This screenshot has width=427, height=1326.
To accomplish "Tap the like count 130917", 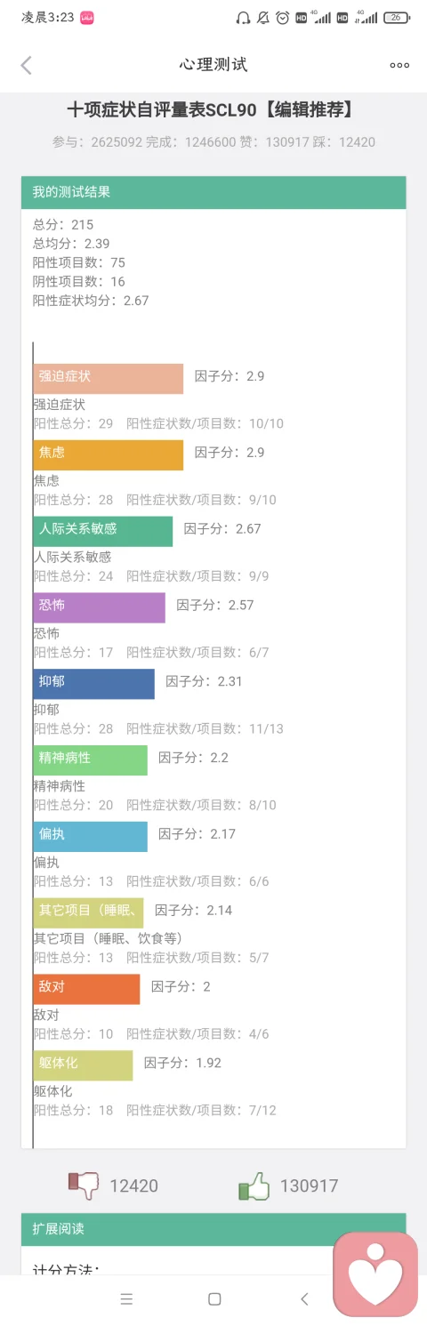I will [309, 1185].
